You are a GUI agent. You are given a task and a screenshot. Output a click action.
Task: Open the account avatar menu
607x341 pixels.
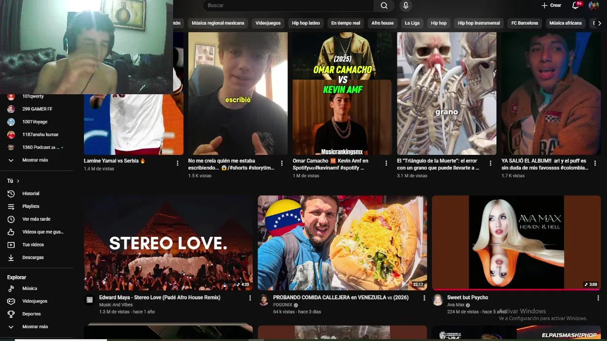click(x=594, y=5)
